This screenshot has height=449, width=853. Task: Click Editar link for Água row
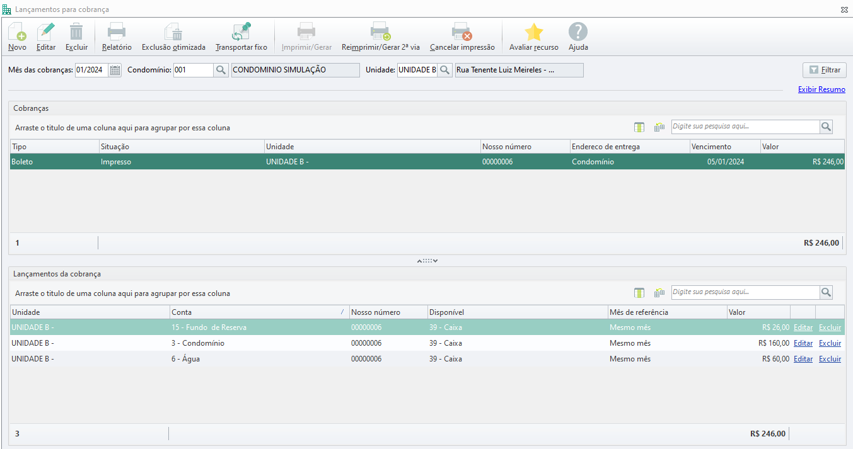[803, 359]
